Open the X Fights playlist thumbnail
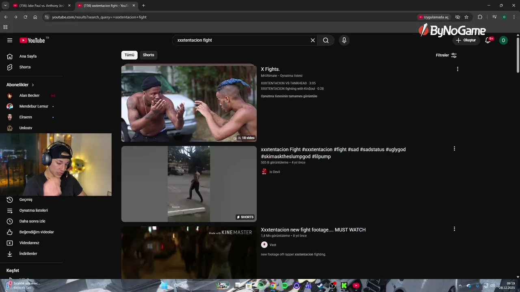Viewport: 520px width, 292px height. pyautogui.click(x=189, y=103)
